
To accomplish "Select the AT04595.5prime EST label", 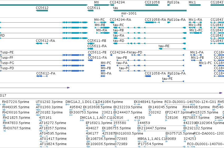I will click(53, 134).
